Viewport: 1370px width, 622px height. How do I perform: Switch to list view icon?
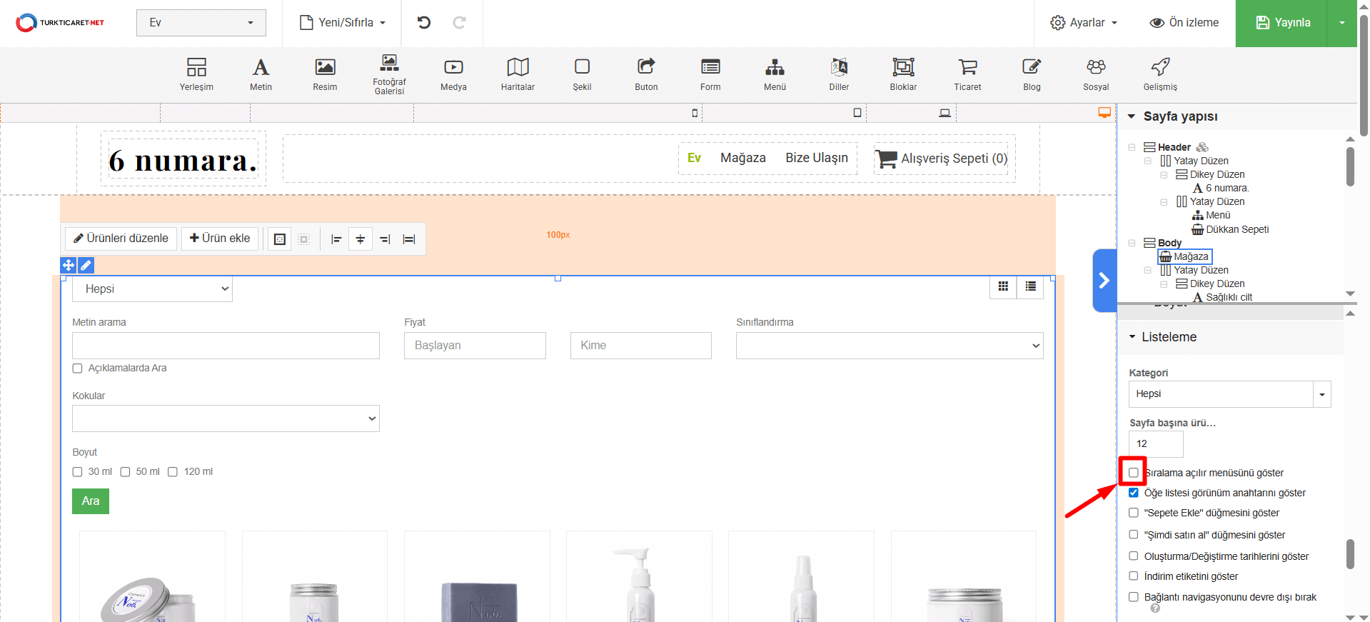tap(1030, 286)
